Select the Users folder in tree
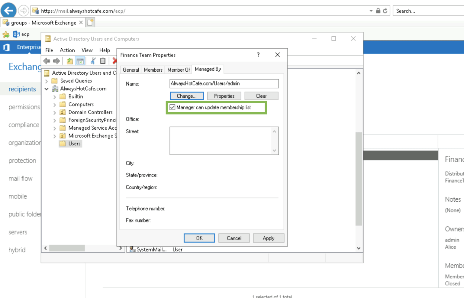This screenshot has width=464, height=298. point(74,144)
